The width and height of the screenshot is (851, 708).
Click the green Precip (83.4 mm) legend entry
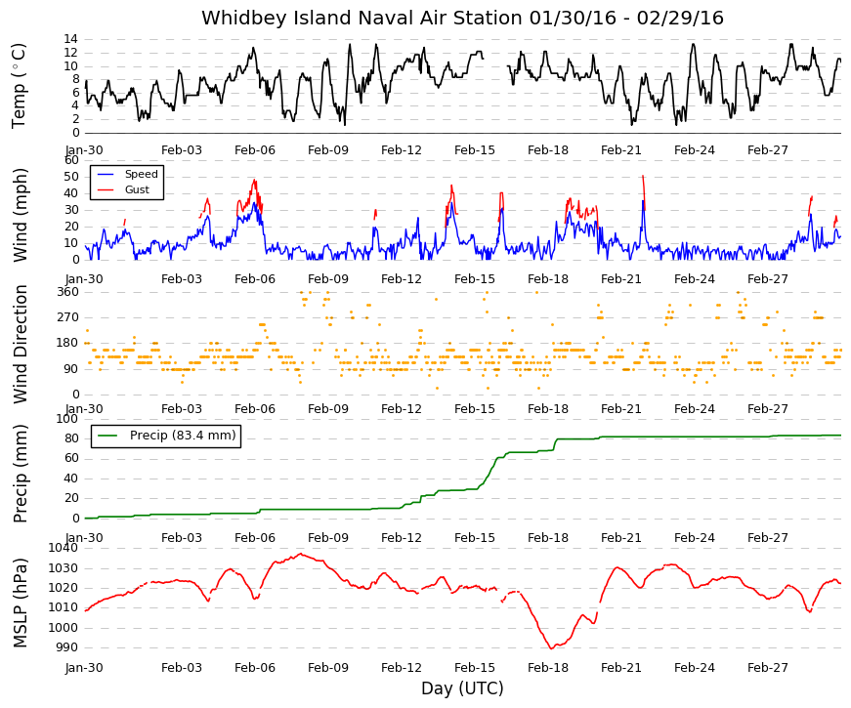pos(166,436)
